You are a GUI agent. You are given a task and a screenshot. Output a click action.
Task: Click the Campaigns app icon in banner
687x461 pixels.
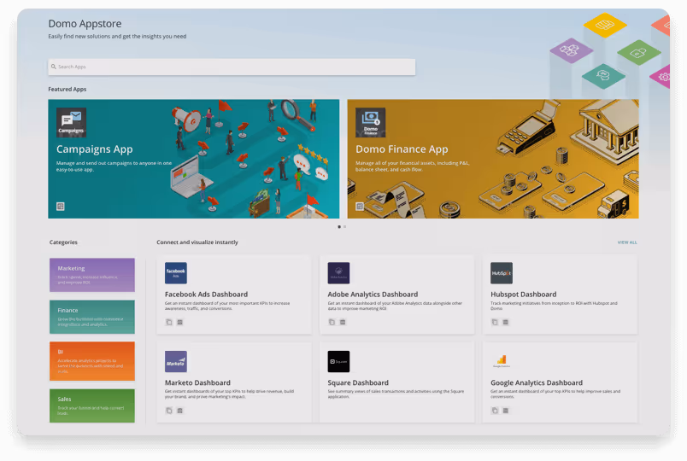tap(71, 123)
